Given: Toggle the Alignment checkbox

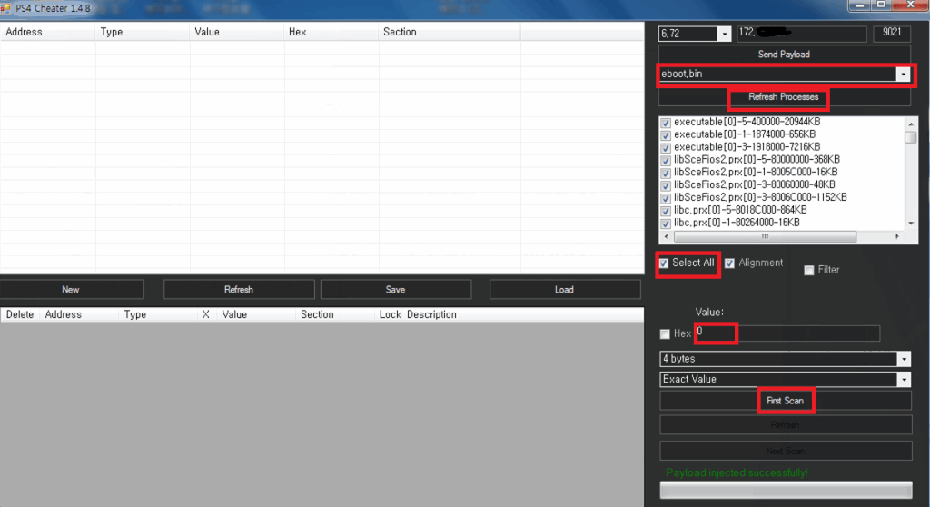Looking at the screenshot, I should [x=729, y=263].
